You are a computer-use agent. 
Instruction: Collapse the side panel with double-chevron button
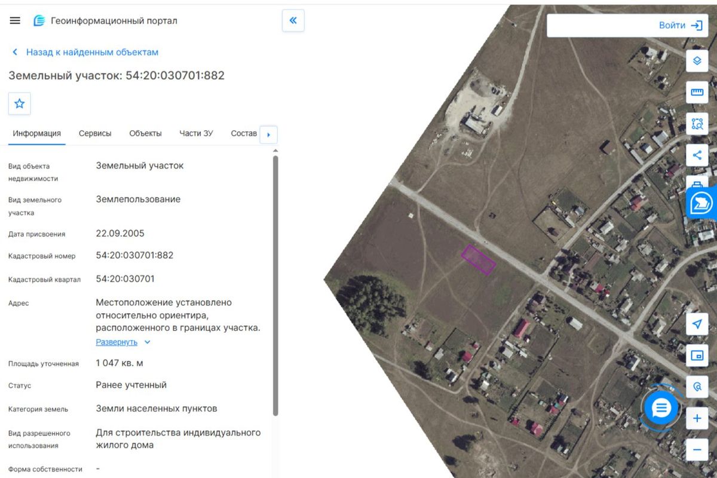click(293, 21)
